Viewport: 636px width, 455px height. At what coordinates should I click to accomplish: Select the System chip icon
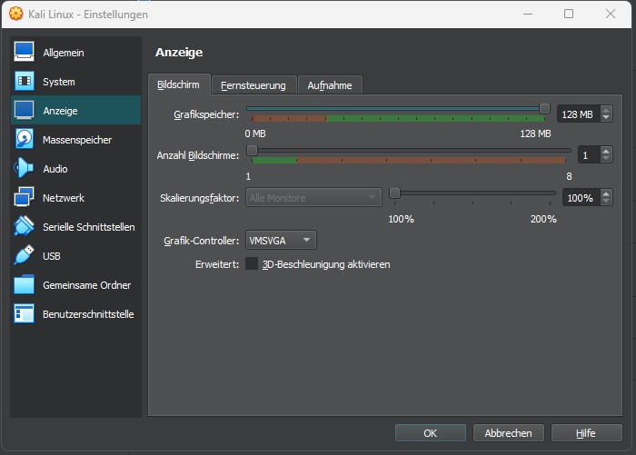point(25,81)
